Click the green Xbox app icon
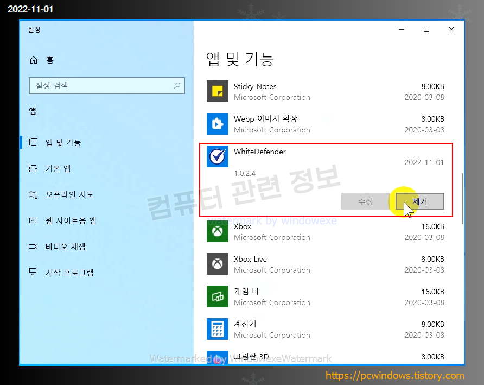The image size is (484, 385). point(217,231)
